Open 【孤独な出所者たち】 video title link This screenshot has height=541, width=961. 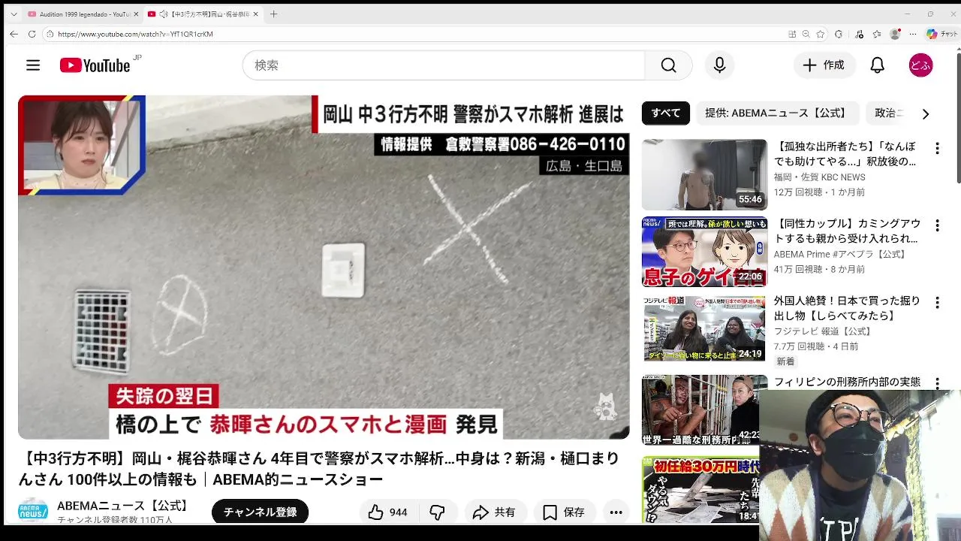pyautogui.click(x=845, y=154)
